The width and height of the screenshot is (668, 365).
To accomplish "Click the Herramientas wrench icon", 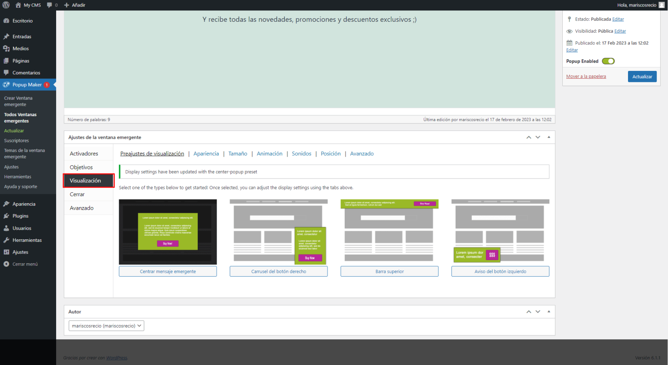I will [x=7, y=240].
